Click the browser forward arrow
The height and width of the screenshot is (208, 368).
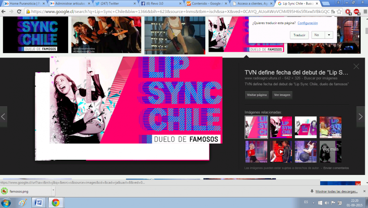pyautogui.click(x=11, y=11)
